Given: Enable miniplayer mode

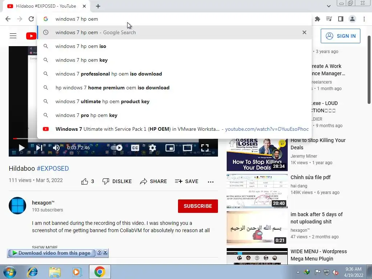Looking at the screenshot, I should (170, 148).
